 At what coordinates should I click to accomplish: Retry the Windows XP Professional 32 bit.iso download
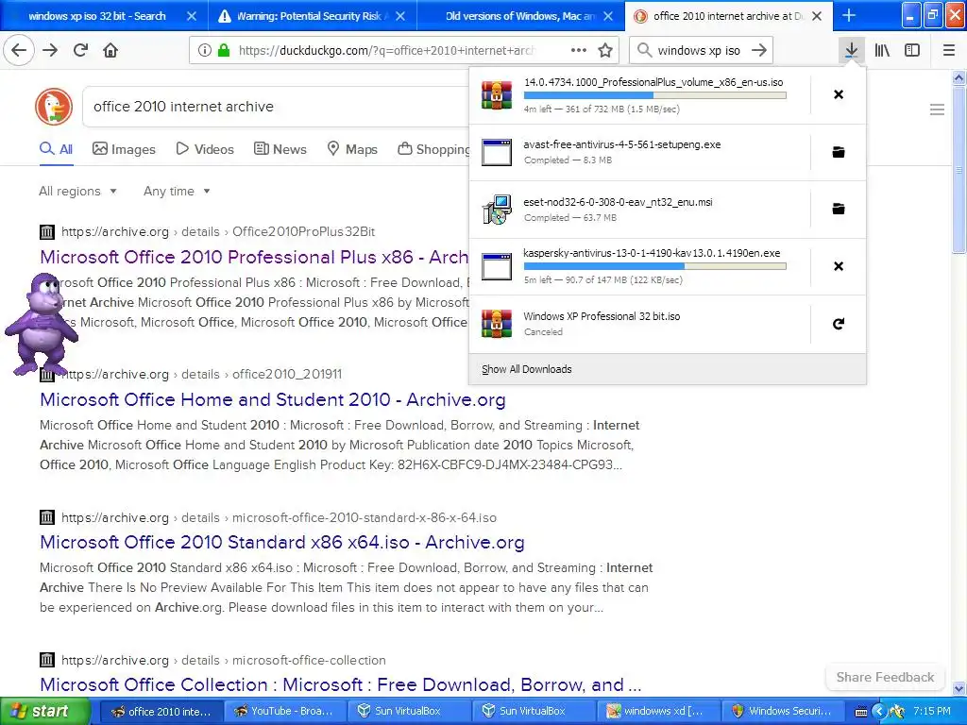point(839,324)
